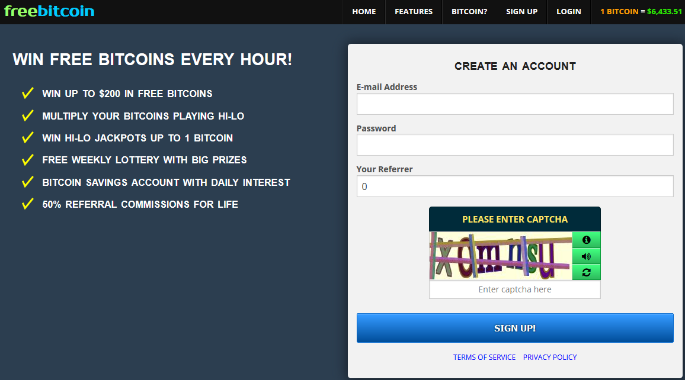
Task: Click BITCOIN SAVINGS ACCOUNT WITH DAILY INTEREST
Action: tap(166, 182)
